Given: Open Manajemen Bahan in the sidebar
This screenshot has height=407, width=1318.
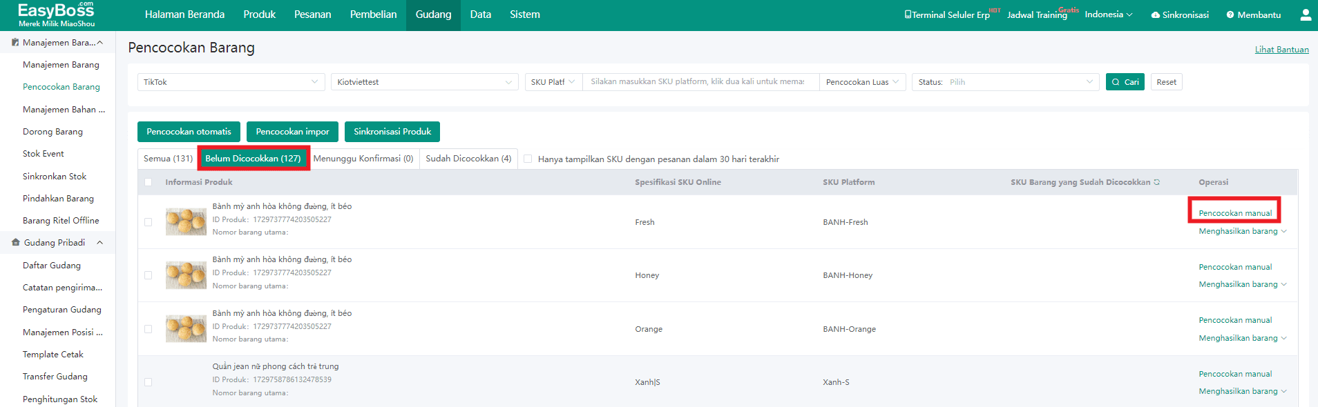Looking at the screenshot, I should pyautogui.click(x=64, y=110).
